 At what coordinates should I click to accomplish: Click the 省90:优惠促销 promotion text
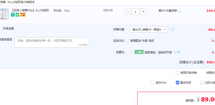point(168,11)
